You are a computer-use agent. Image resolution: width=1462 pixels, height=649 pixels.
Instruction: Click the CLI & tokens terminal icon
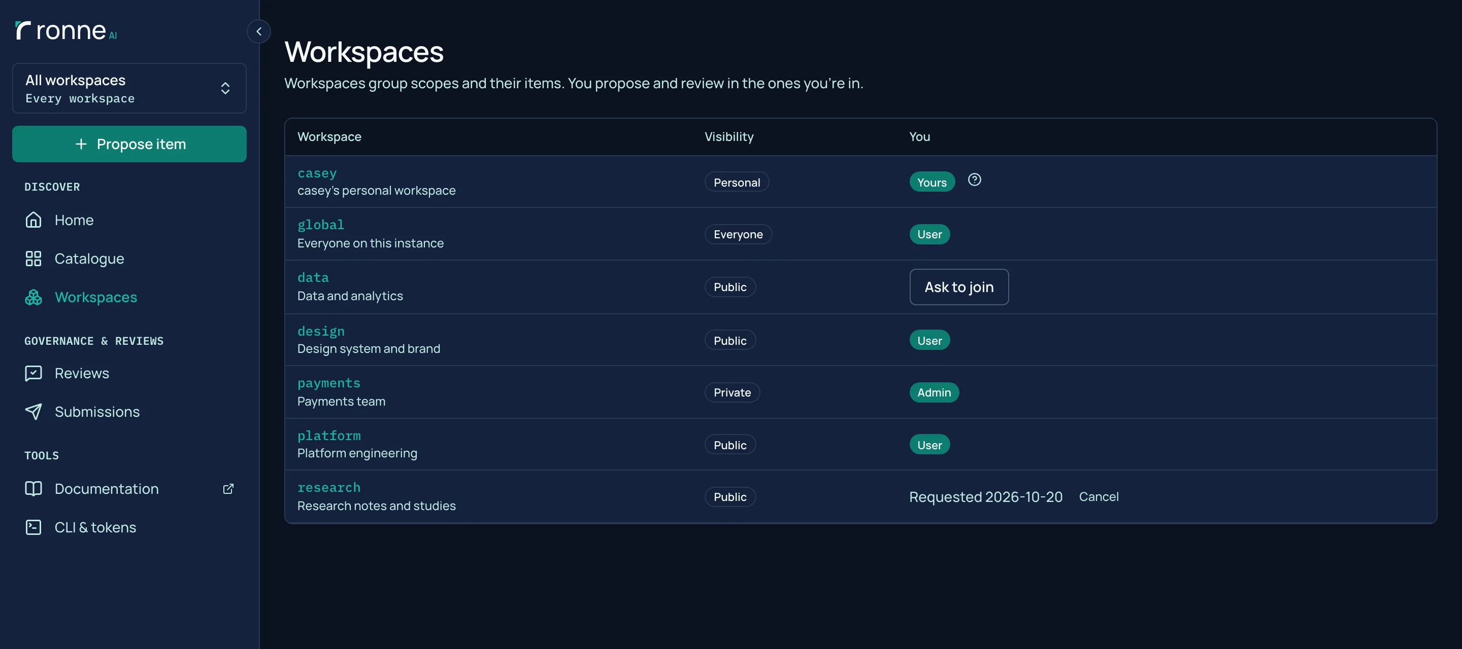coord(34,527)
